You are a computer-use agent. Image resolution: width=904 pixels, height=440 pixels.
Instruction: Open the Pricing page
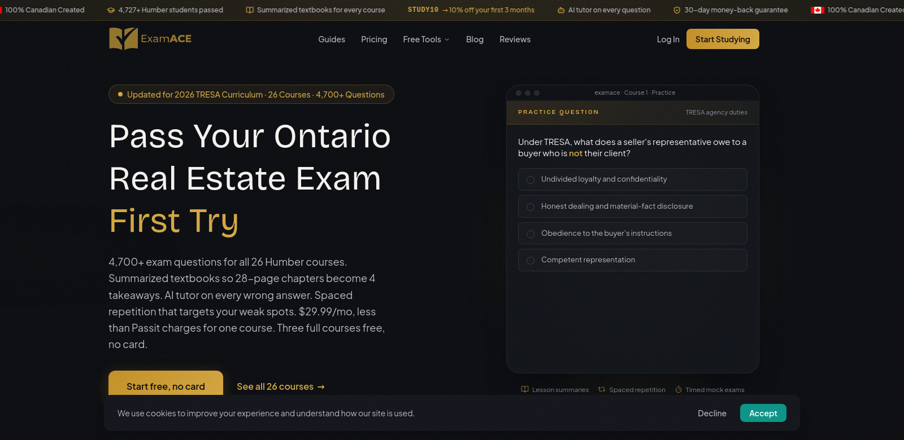click(x=374, y=39)
